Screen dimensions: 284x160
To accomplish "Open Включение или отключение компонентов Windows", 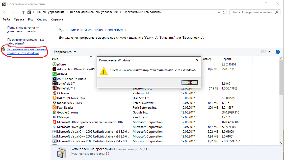I will 27,51.
